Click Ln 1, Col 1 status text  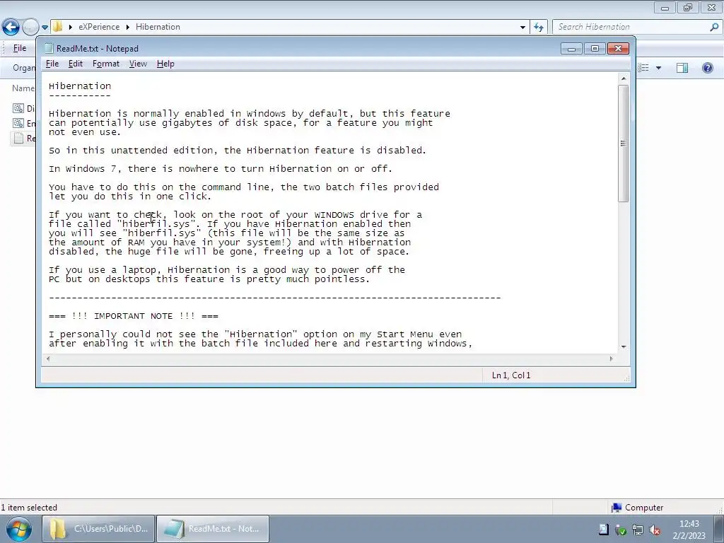pyautogui.click(x=511, y=375)
